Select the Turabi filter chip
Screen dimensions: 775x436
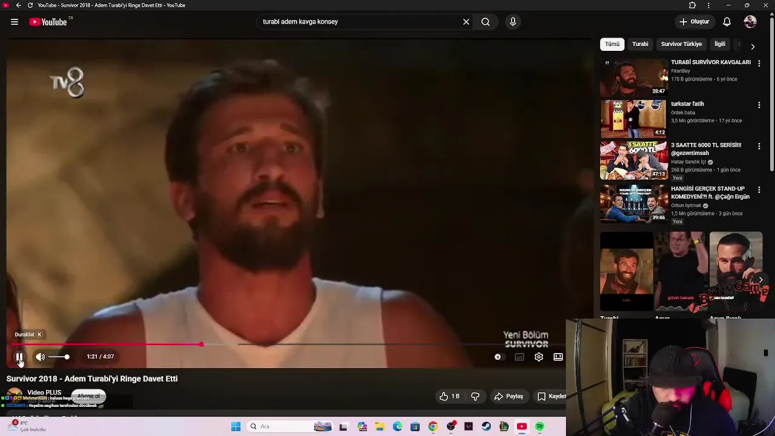click(x=640, y=44)
